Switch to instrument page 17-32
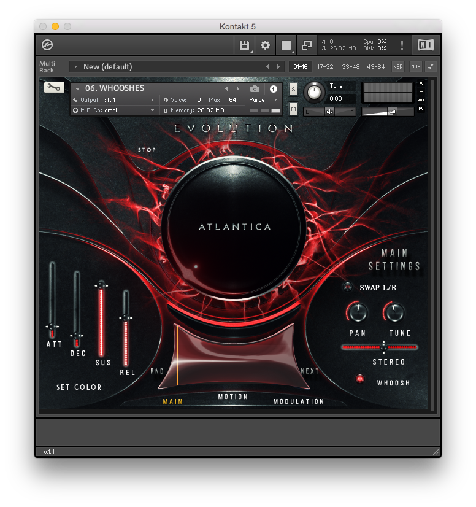This screenshot has width=476, height=507. pyautogui.click(x=325, y=67)
